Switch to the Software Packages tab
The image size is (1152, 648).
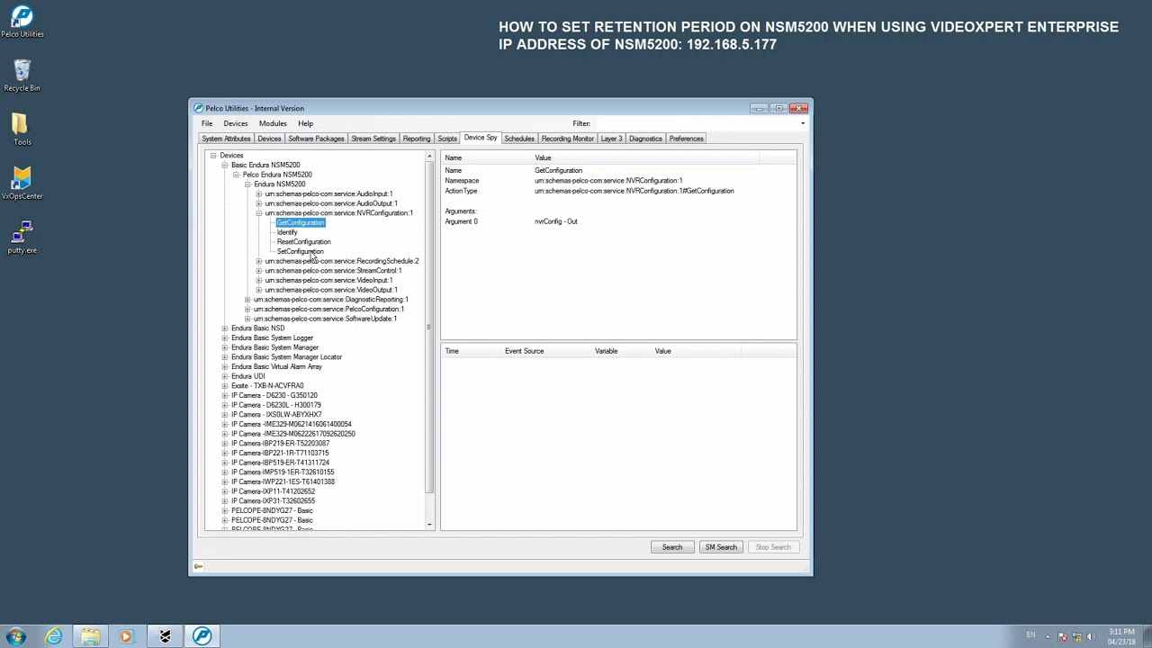tap(316, 139)
